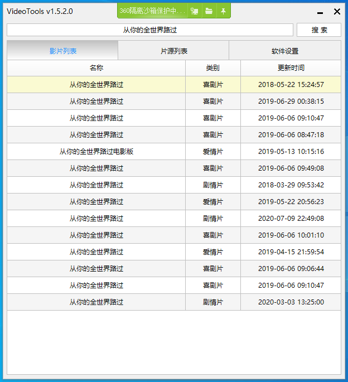Click 喜剧片 in the 2018-05-22 row
Image resolution: width=348 pixels, height=382 pixels.
(x=212, y=85)
